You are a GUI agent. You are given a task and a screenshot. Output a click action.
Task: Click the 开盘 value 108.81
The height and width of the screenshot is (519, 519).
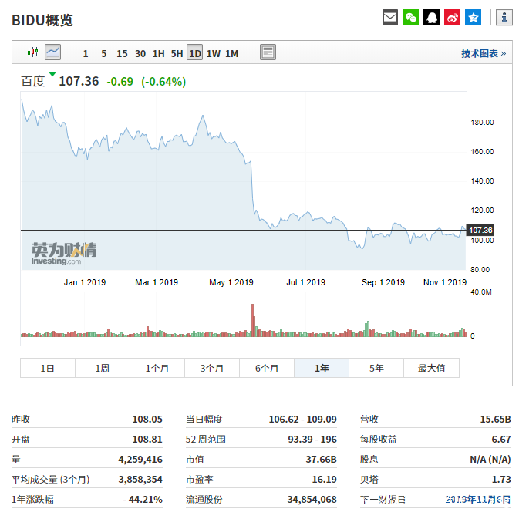[147, 440]
